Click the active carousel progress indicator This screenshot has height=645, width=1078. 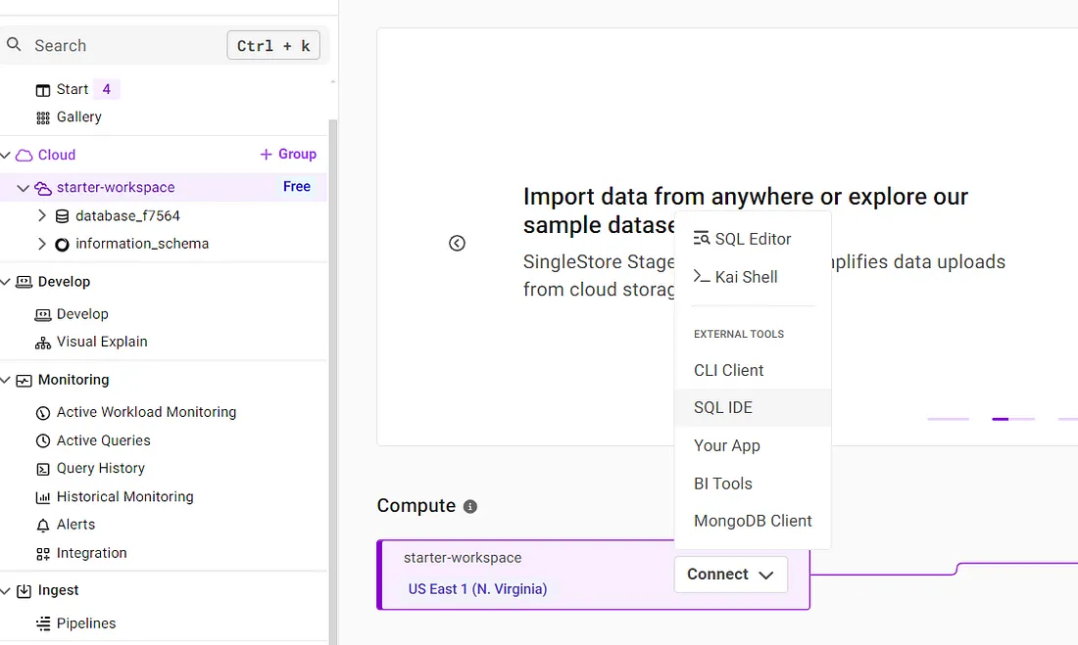[1013, 419]
